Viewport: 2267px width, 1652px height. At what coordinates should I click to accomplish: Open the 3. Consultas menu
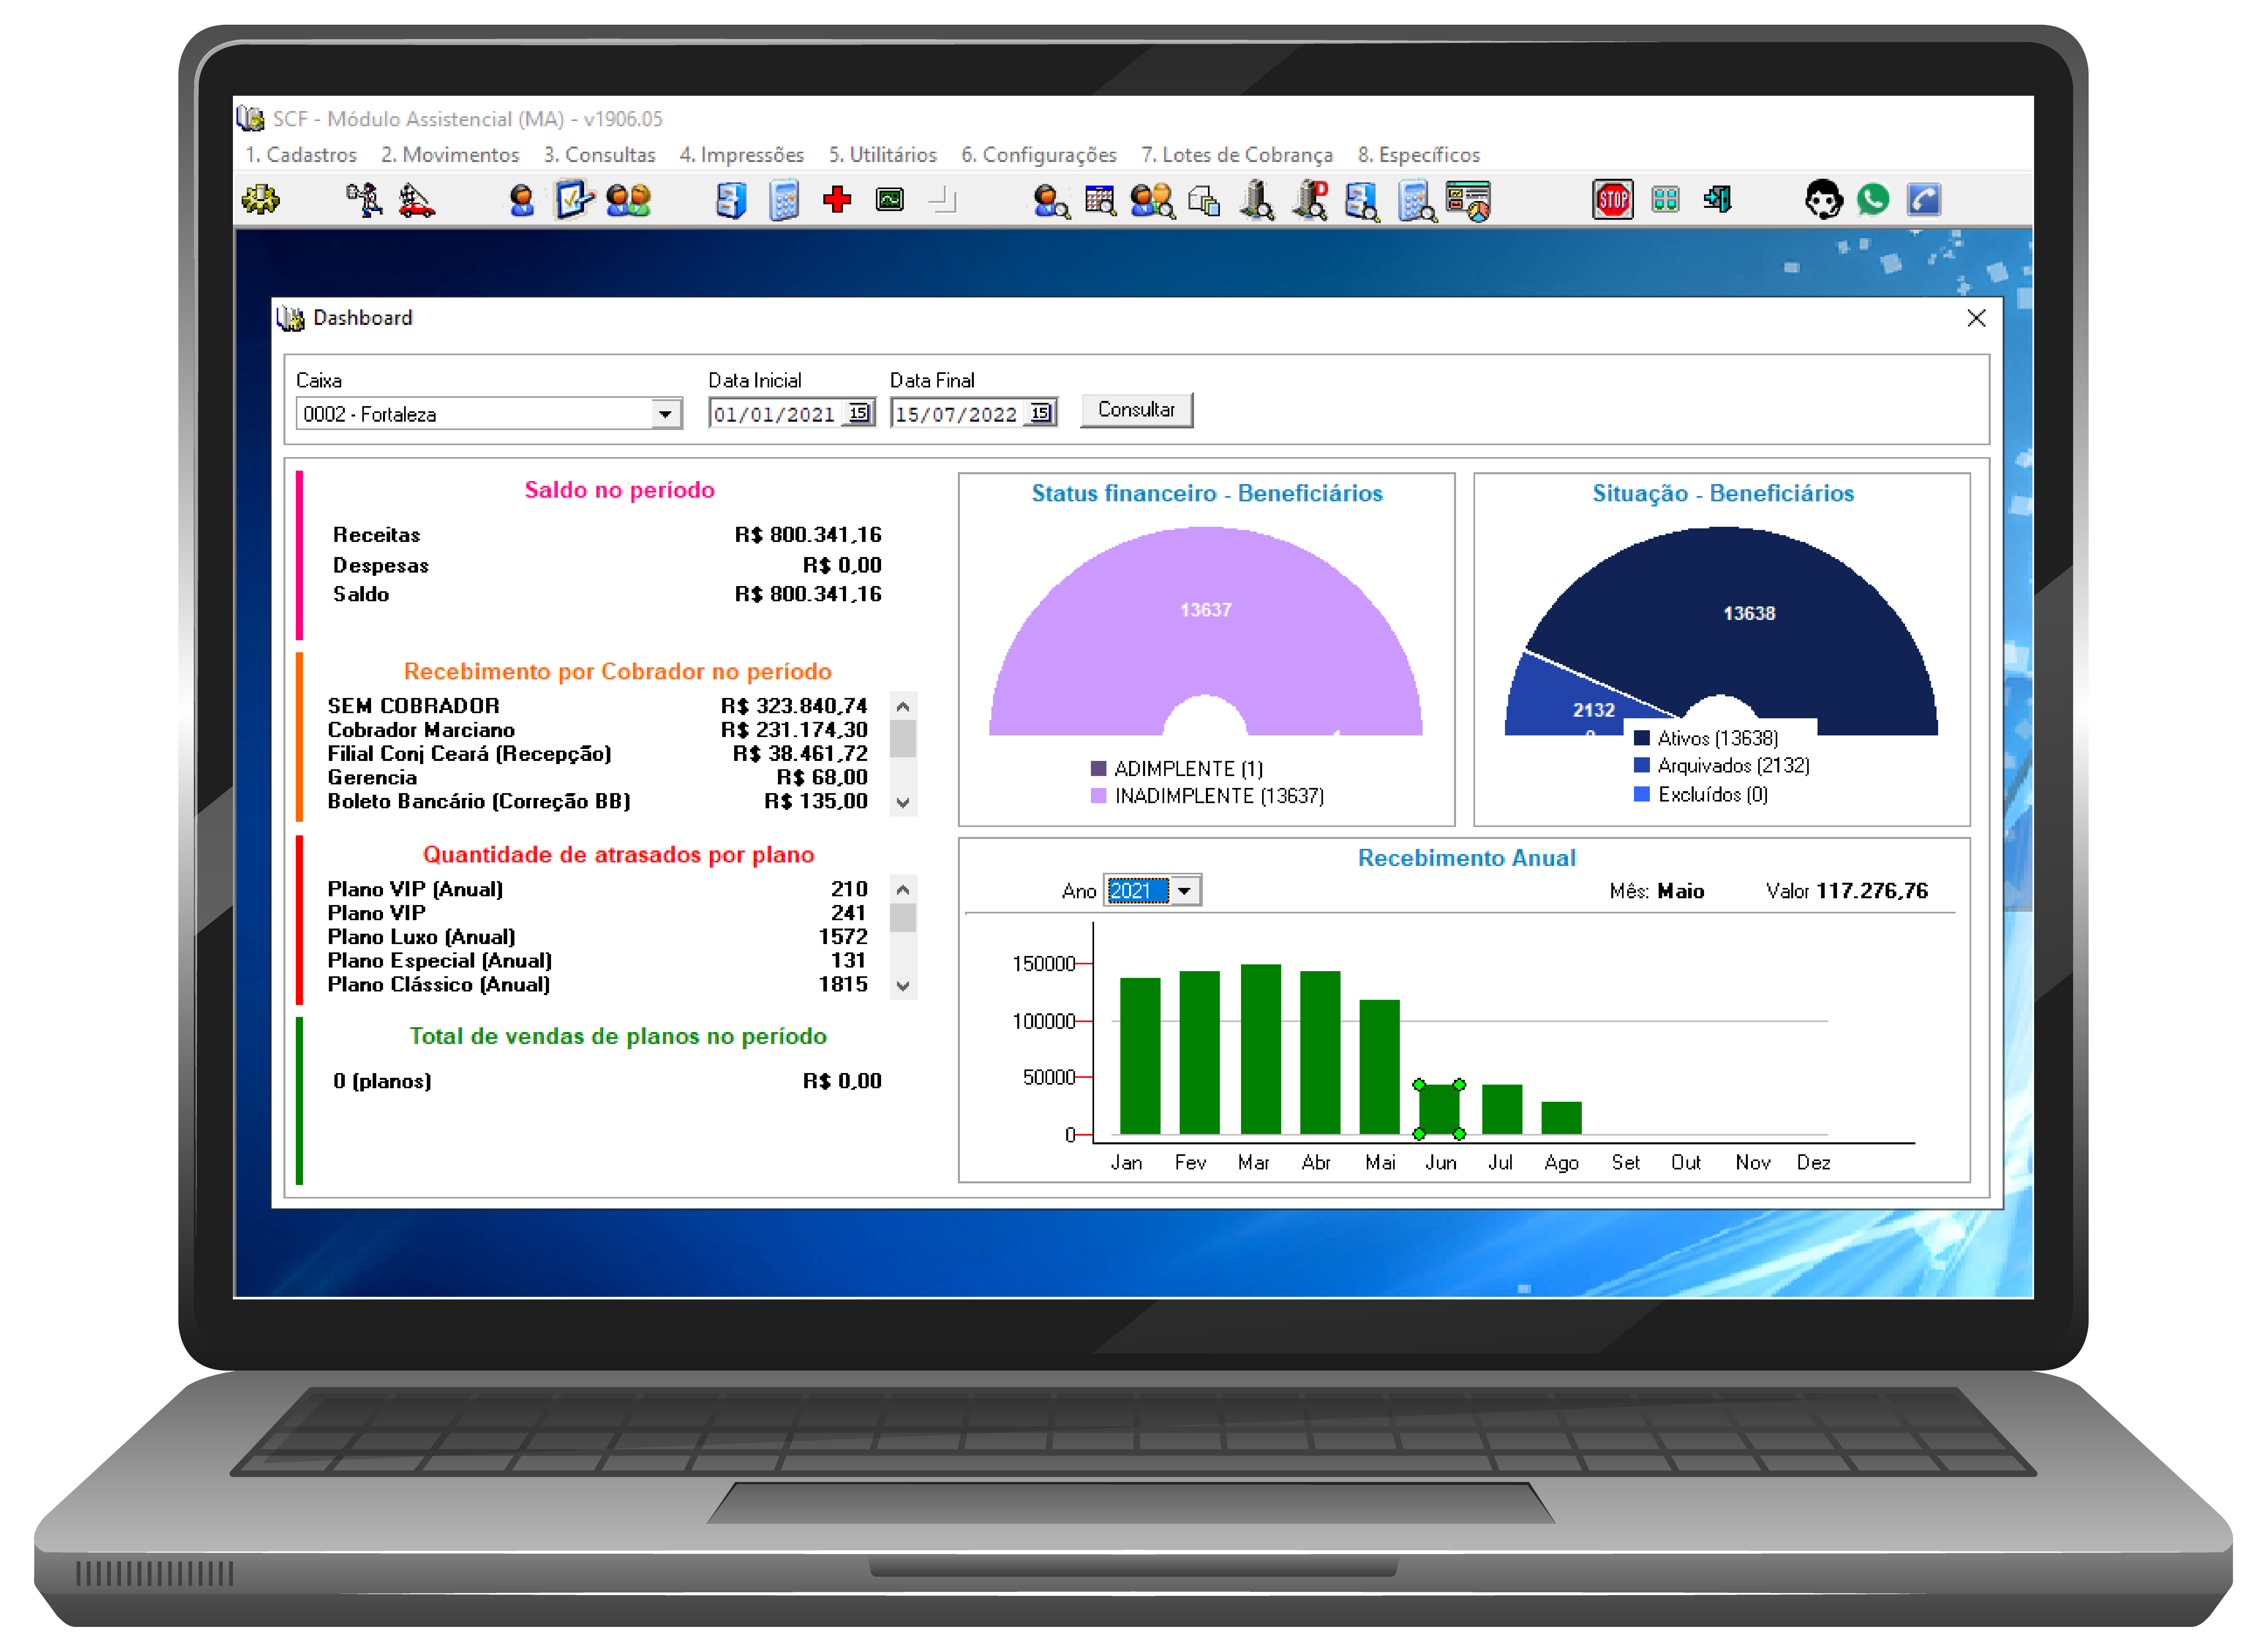coord(600,155)
